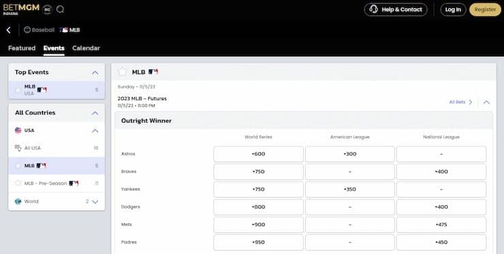Bet Padres World Series +950
504x254 pixels.
[258, 242]
